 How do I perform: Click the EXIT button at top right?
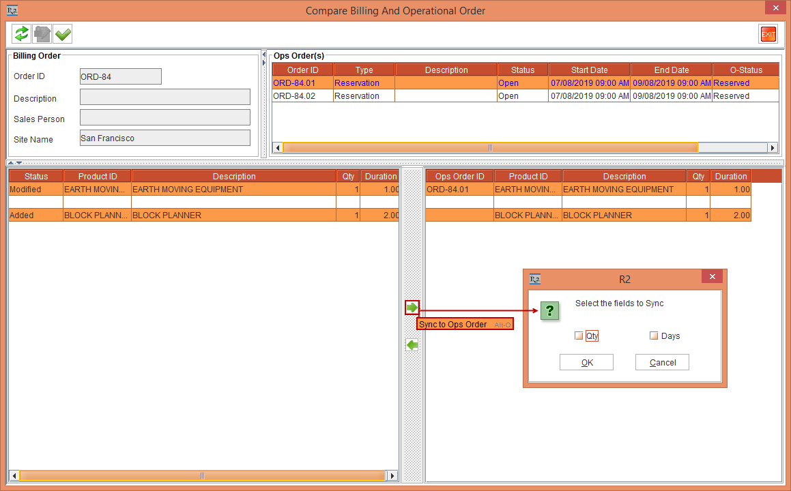pyautogui.click(x=768, y=33)
